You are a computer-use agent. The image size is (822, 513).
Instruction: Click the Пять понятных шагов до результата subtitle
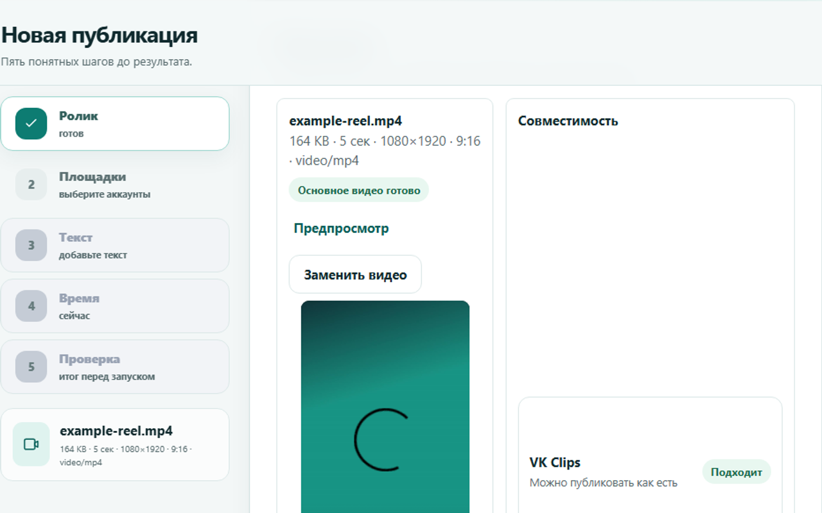click(x=96, y=62)
